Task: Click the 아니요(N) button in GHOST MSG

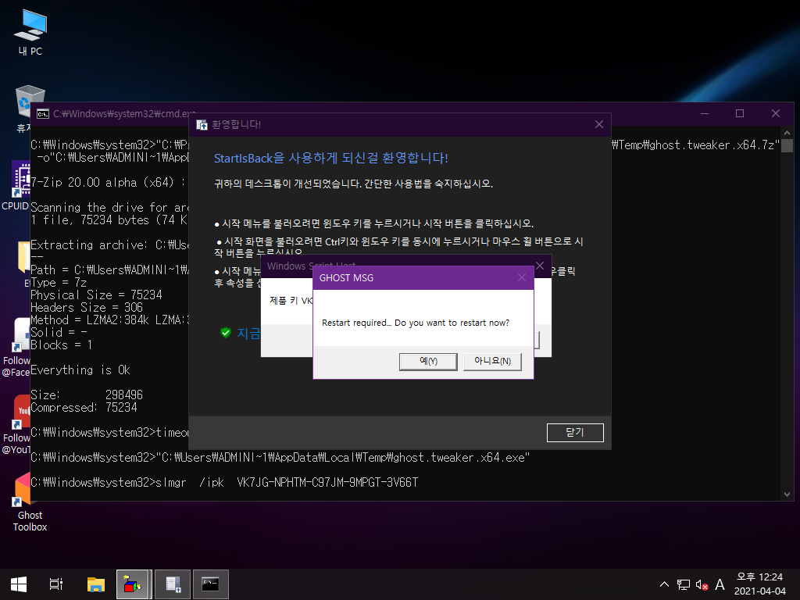Action: [492, 361]
